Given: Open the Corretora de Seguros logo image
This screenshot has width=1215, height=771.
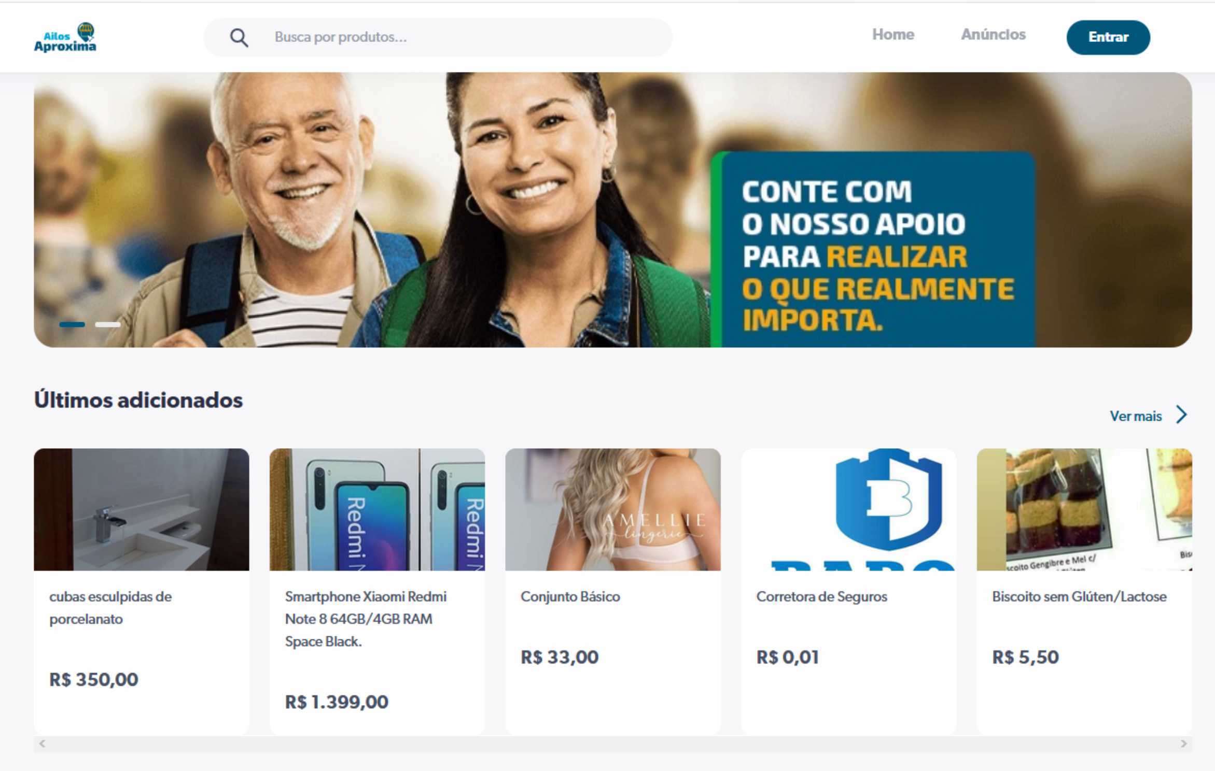Looking at the screenshot, I should 848,509.
